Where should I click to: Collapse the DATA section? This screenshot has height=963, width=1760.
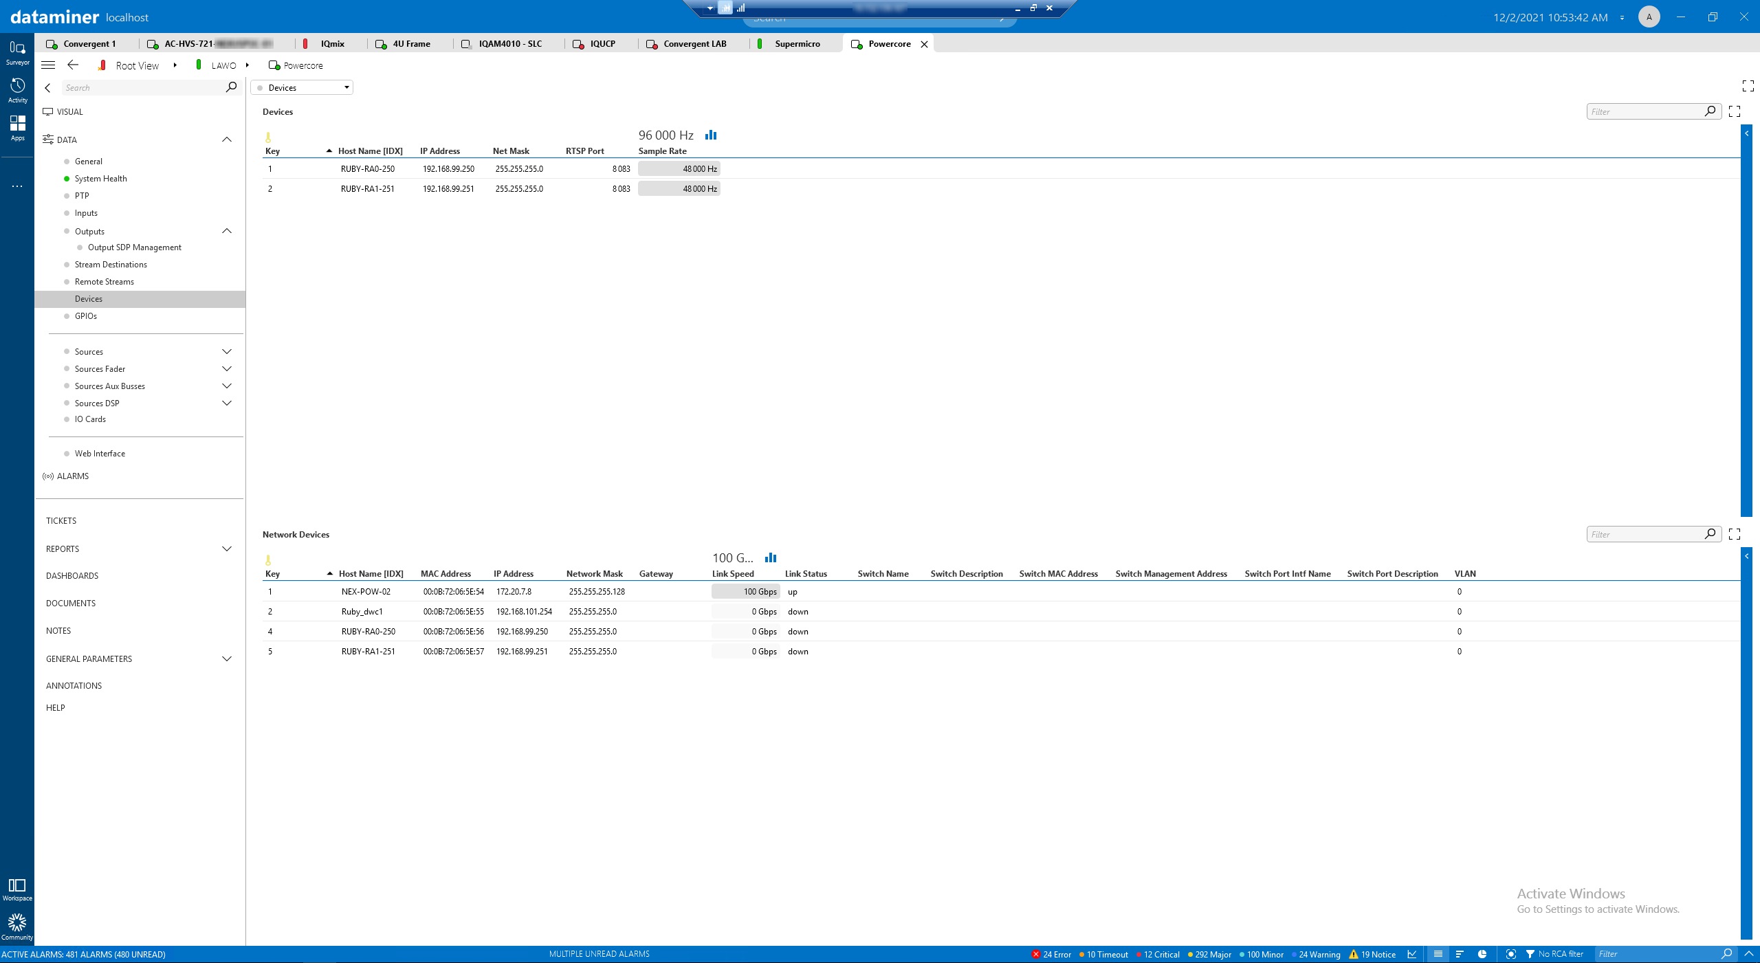(x=227, y=140)
